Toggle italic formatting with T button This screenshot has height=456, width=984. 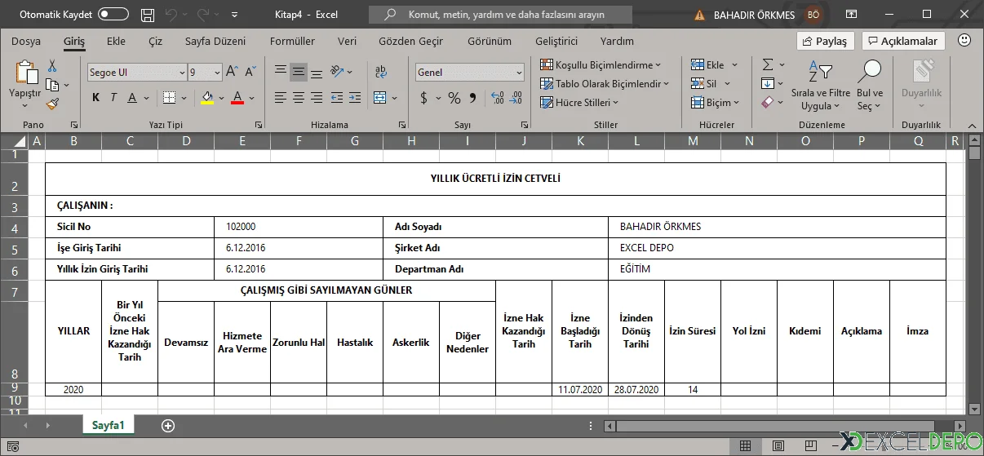click(x=113, y=98)
